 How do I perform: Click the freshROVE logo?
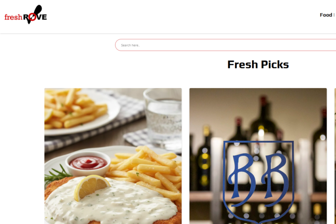pos(26,14)
